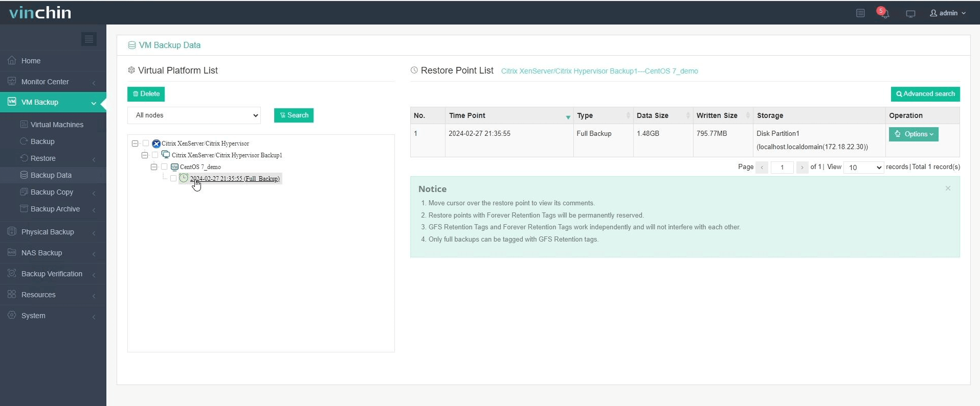This screenshot has height=406, width=980.
Task: Expand the Restore submenu arrow
Action: tap(94, 159)
